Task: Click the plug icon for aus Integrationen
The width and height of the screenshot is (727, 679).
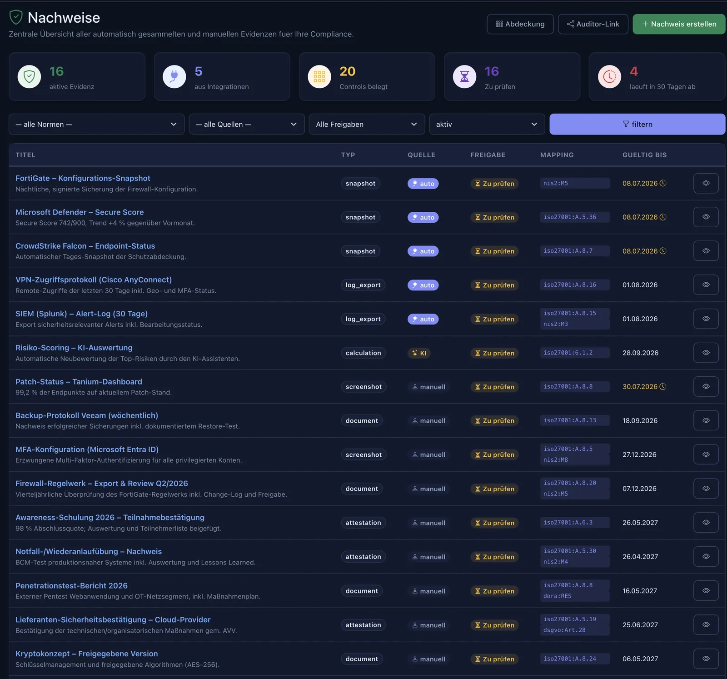Action: [x=174, y=76]
